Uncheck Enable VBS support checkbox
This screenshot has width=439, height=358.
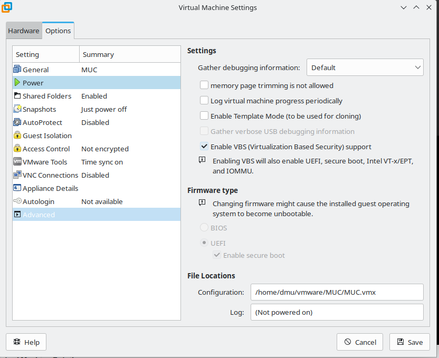pos(204,147)
